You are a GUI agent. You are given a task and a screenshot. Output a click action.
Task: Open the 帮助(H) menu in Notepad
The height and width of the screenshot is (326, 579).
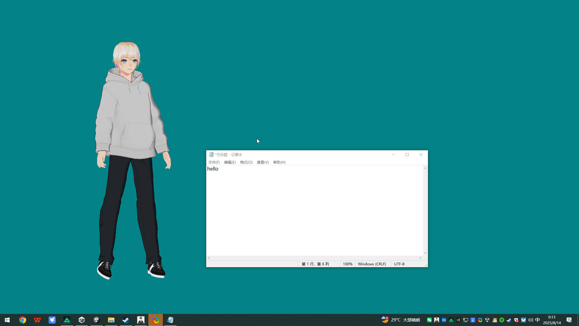pos(279,162)
